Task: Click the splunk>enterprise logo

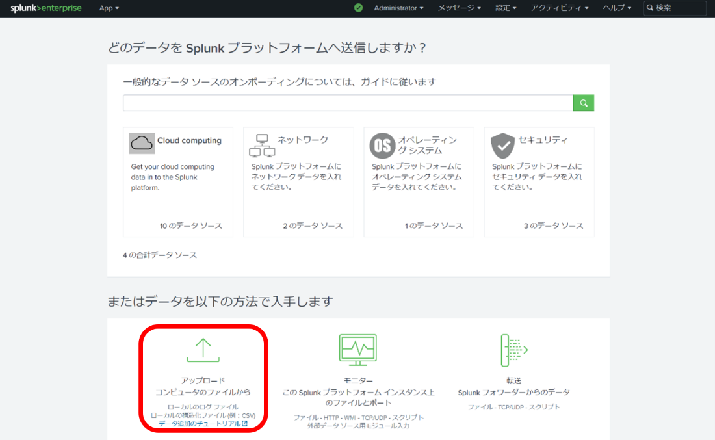Action: coord(45,8)
